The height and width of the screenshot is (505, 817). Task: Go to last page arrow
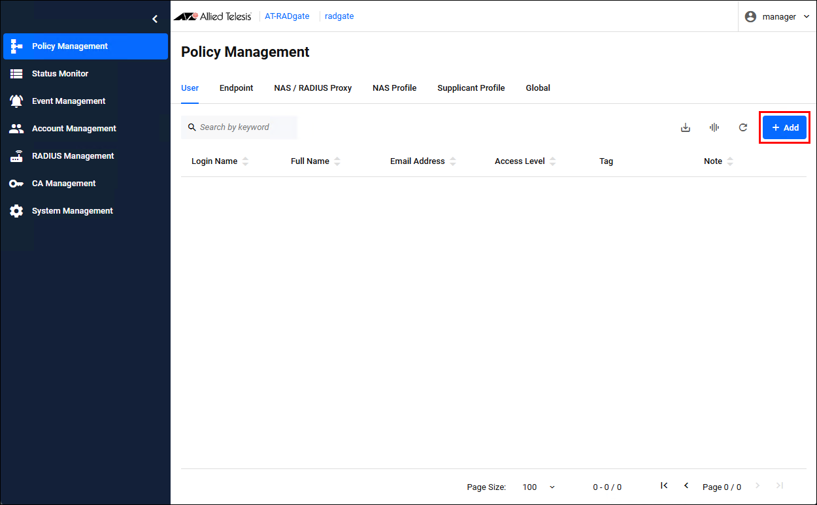click(780, 485)
